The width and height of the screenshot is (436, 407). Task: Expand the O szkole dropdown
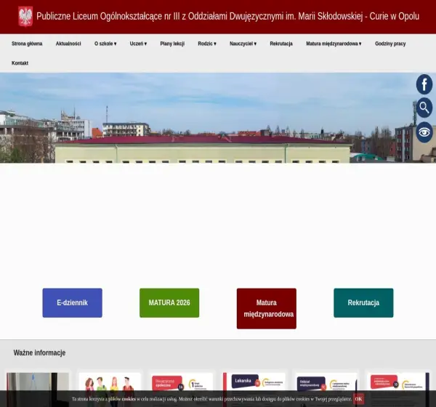[x=105, y=44]
